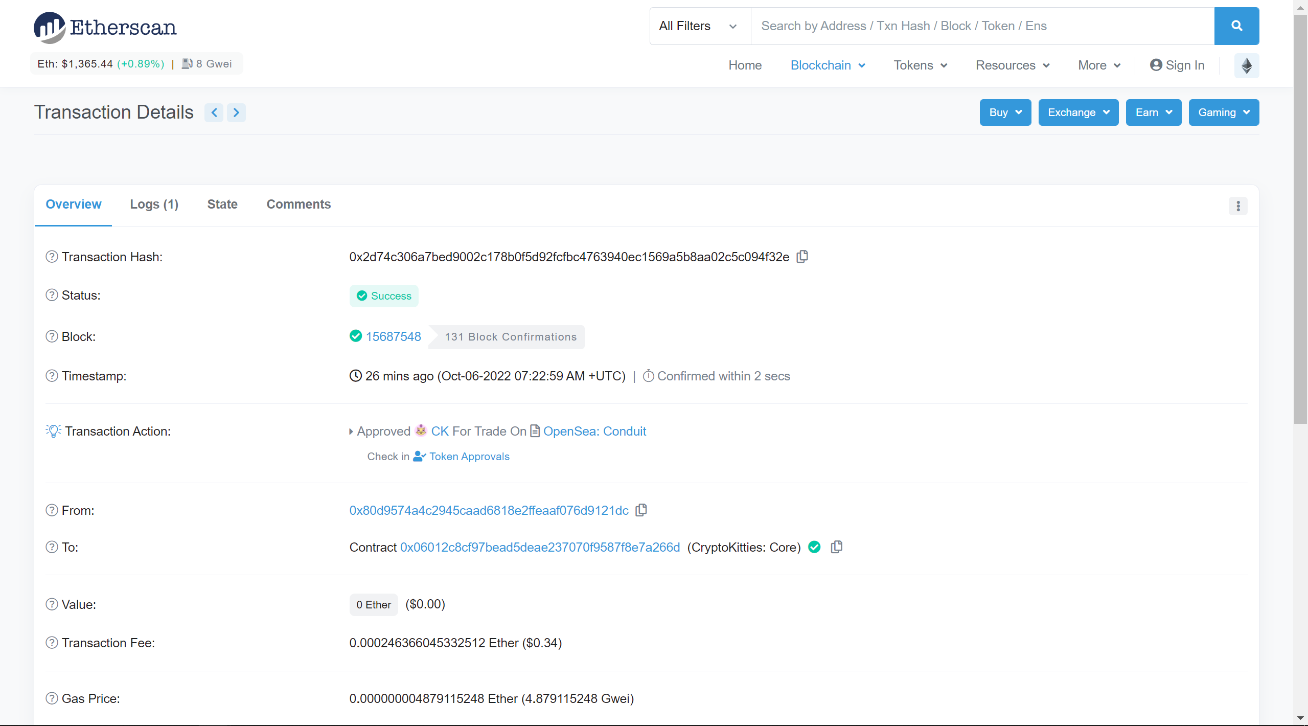
Task: Switch to the Logs (1) tab
Action: click(x=154, y=204)
